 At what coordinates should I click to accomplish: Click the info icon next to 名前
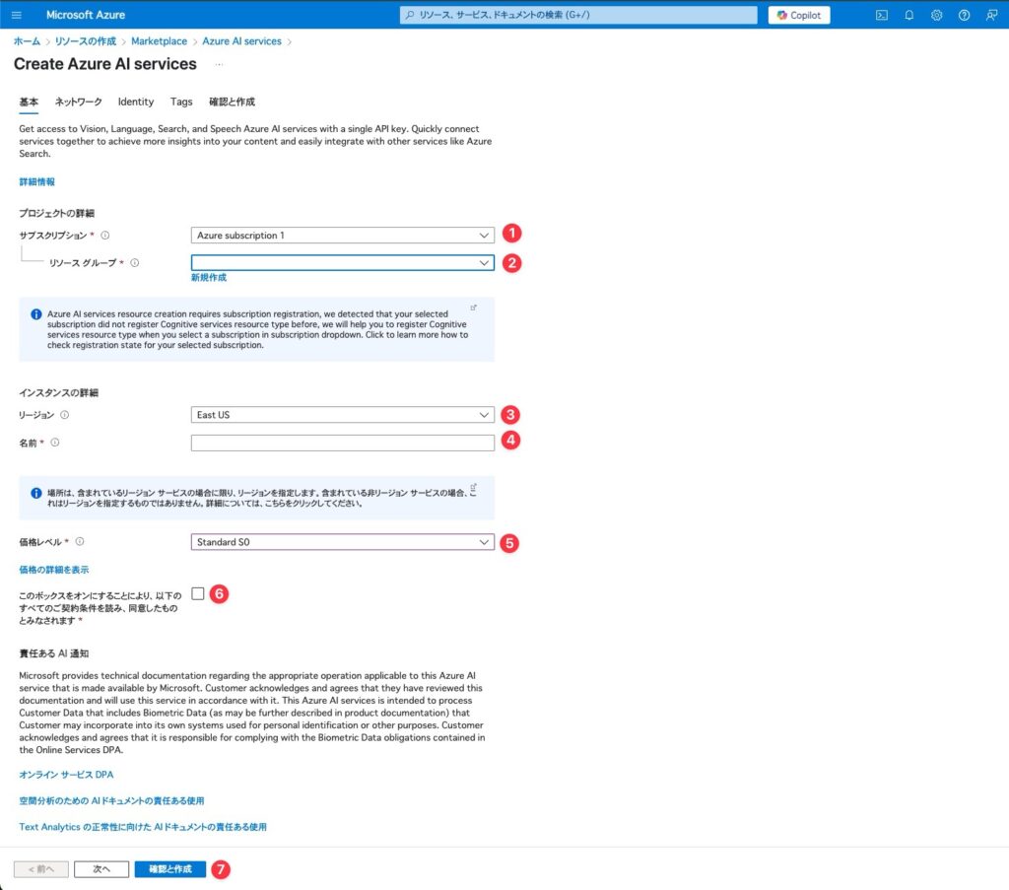coord(55,443)
